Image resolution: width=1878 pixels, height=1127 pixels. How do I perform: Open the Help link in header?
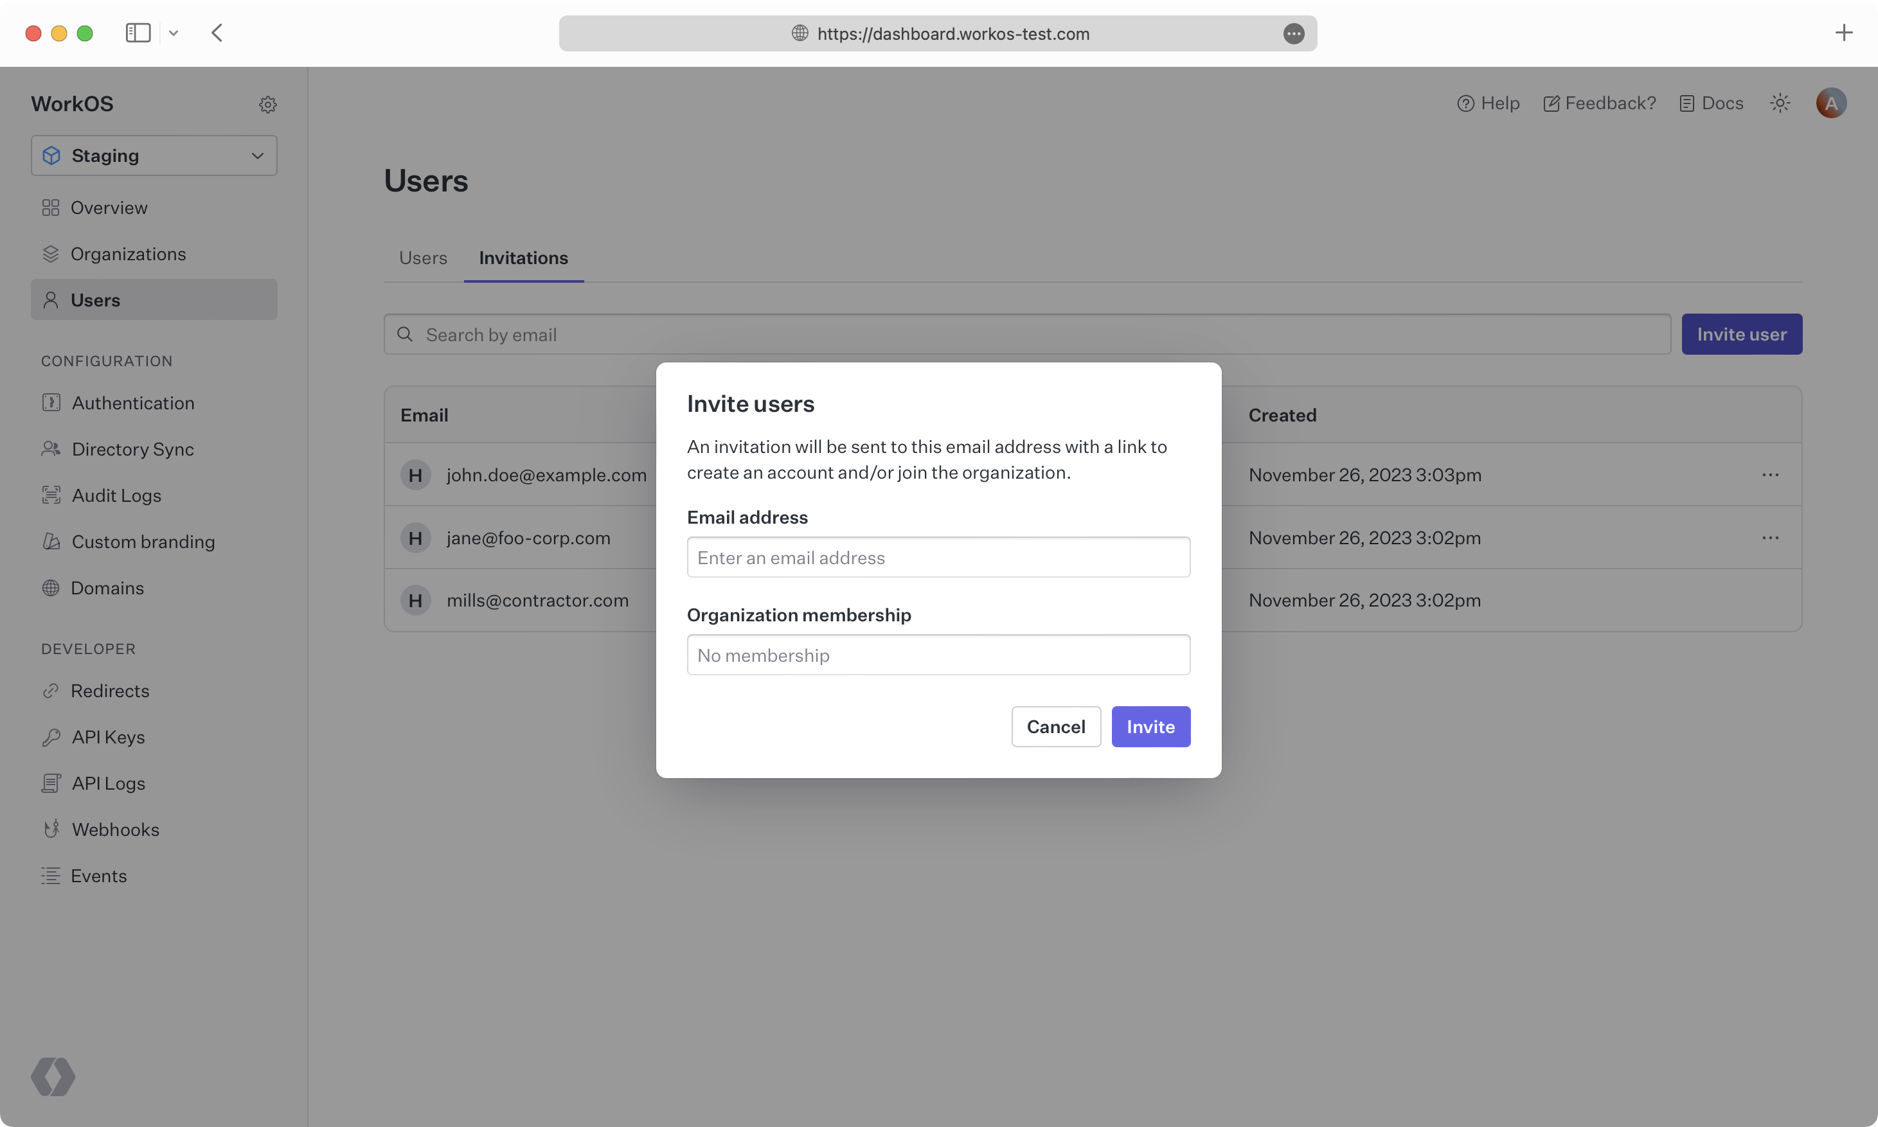click(x=1489, y=103)
